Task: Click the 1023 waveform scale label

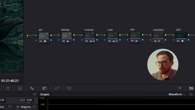Action: [42, 98]
